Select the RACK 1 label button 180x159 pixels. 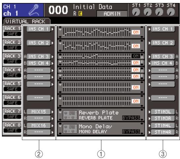point(12,28)
